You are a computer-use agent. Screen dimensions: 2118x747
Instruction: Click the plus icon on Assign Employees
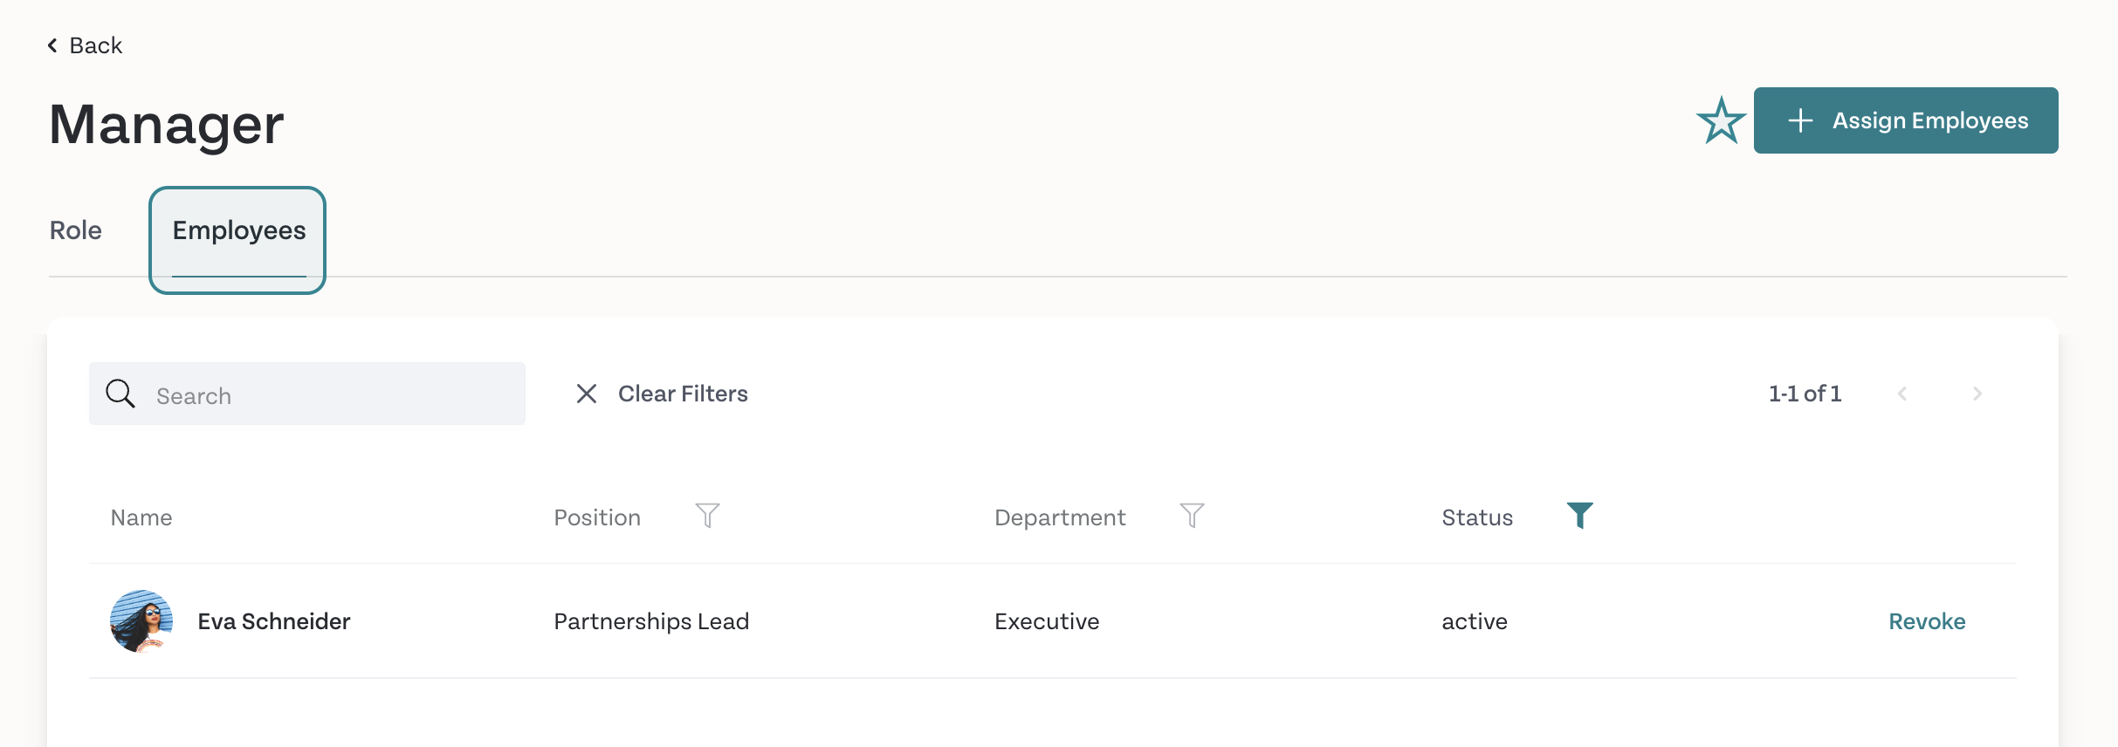pyautogui.click(x=1800, y=120)
